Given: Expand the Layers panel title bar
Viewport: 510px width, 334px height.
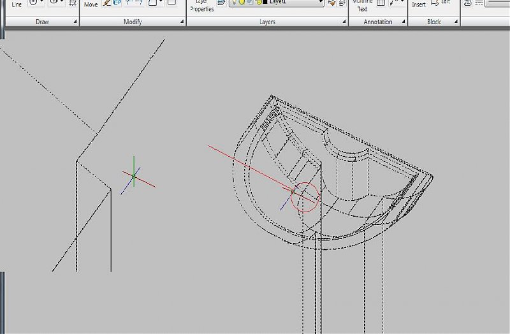Looking at the screenshot, I should click(x=267, y=22).
